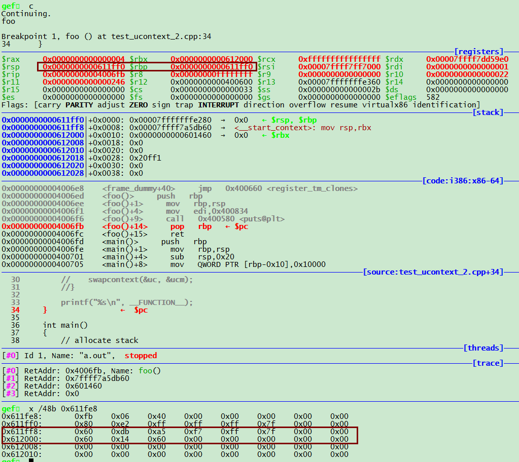
Task: Click the $eflags value 582
Action: [433, 97]
